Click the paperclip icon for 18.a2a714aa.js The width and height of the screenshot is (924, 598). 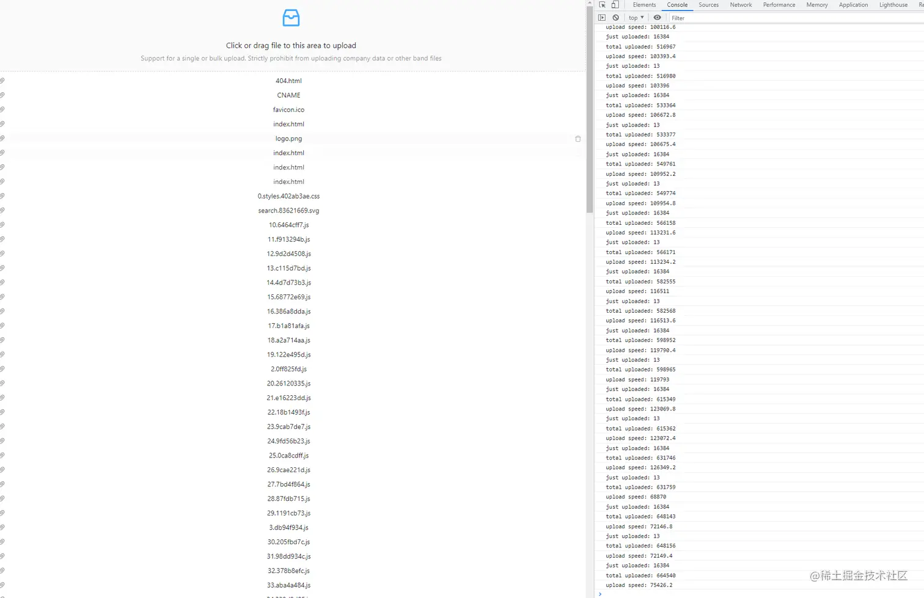point(2,340)
